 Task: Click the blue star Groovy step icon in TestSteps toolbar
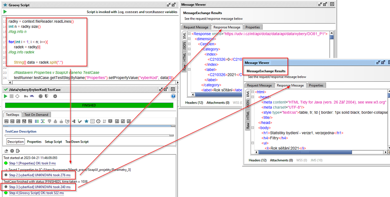(86, 122)
